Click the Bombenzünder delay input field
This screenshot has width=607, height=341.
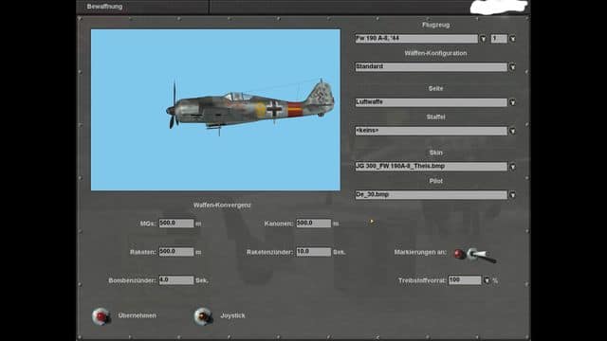pos(176,280)
